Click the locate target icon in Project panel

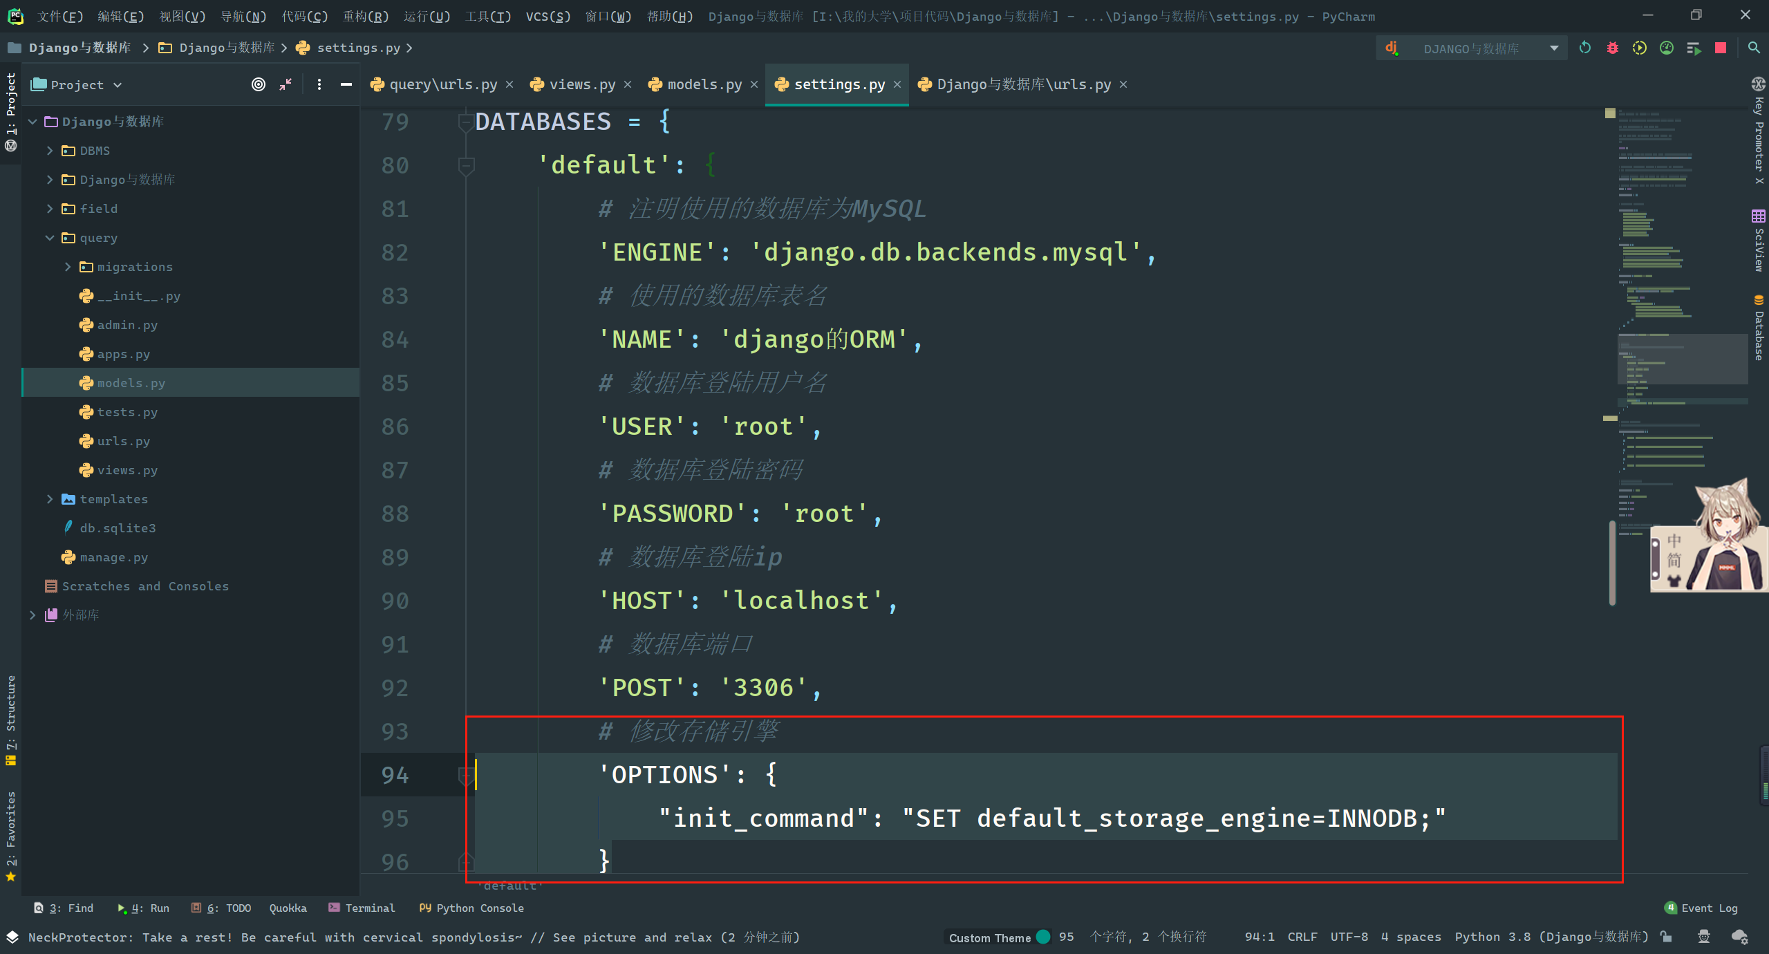tap(258, 84)
